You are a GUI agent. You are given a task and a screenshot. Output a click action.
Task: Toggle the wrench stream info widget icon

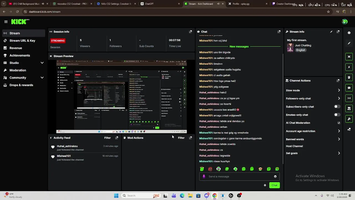(349, 119)
